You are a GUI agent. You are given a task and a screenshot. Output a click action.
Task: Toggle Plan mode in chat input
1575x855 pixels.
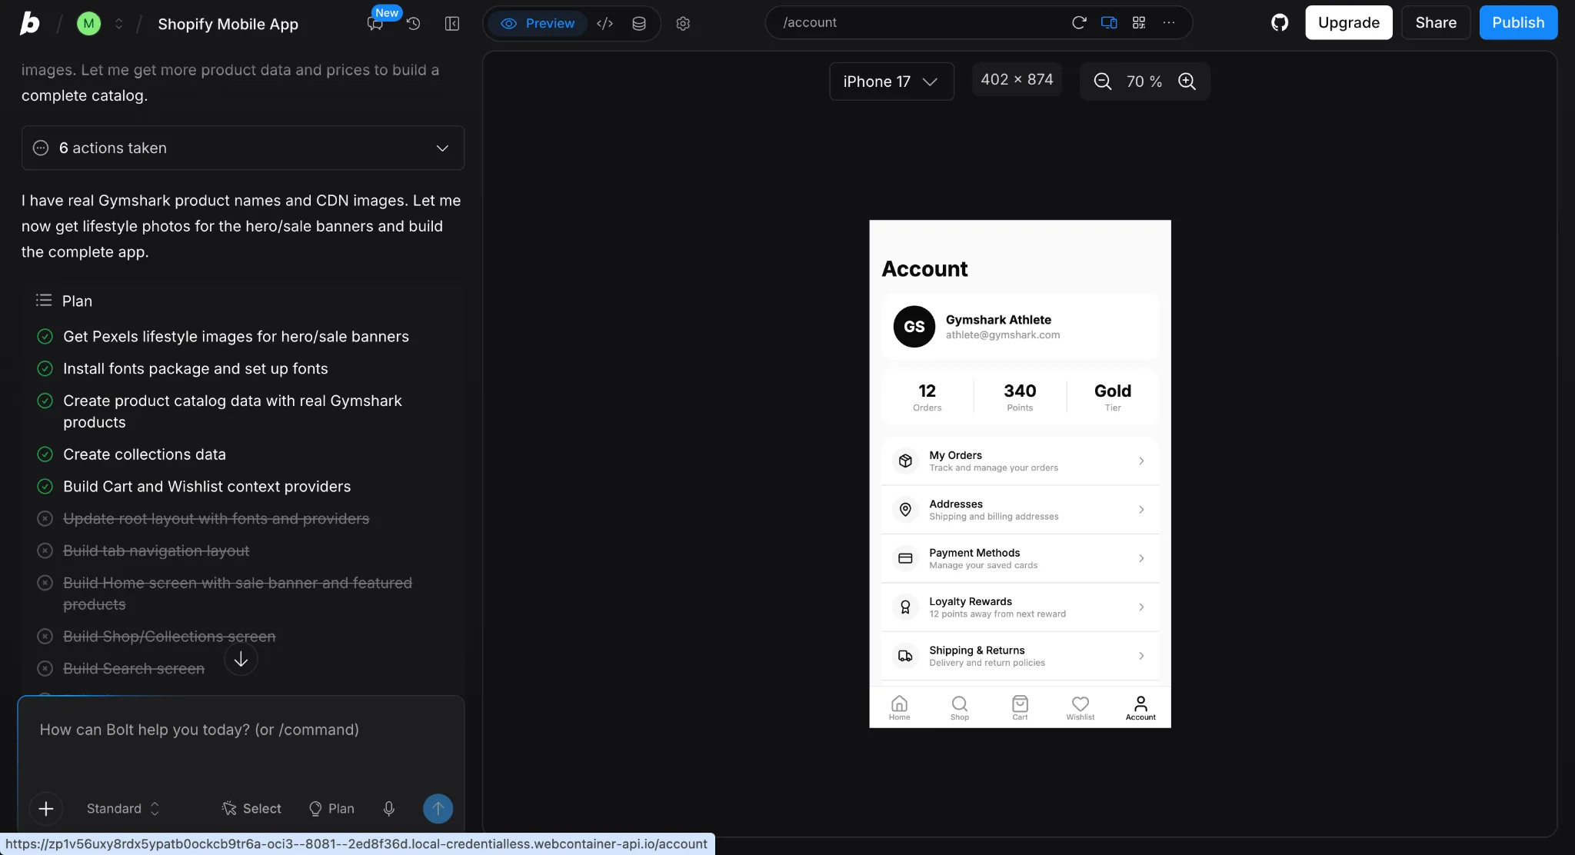[x=331, y=809]
